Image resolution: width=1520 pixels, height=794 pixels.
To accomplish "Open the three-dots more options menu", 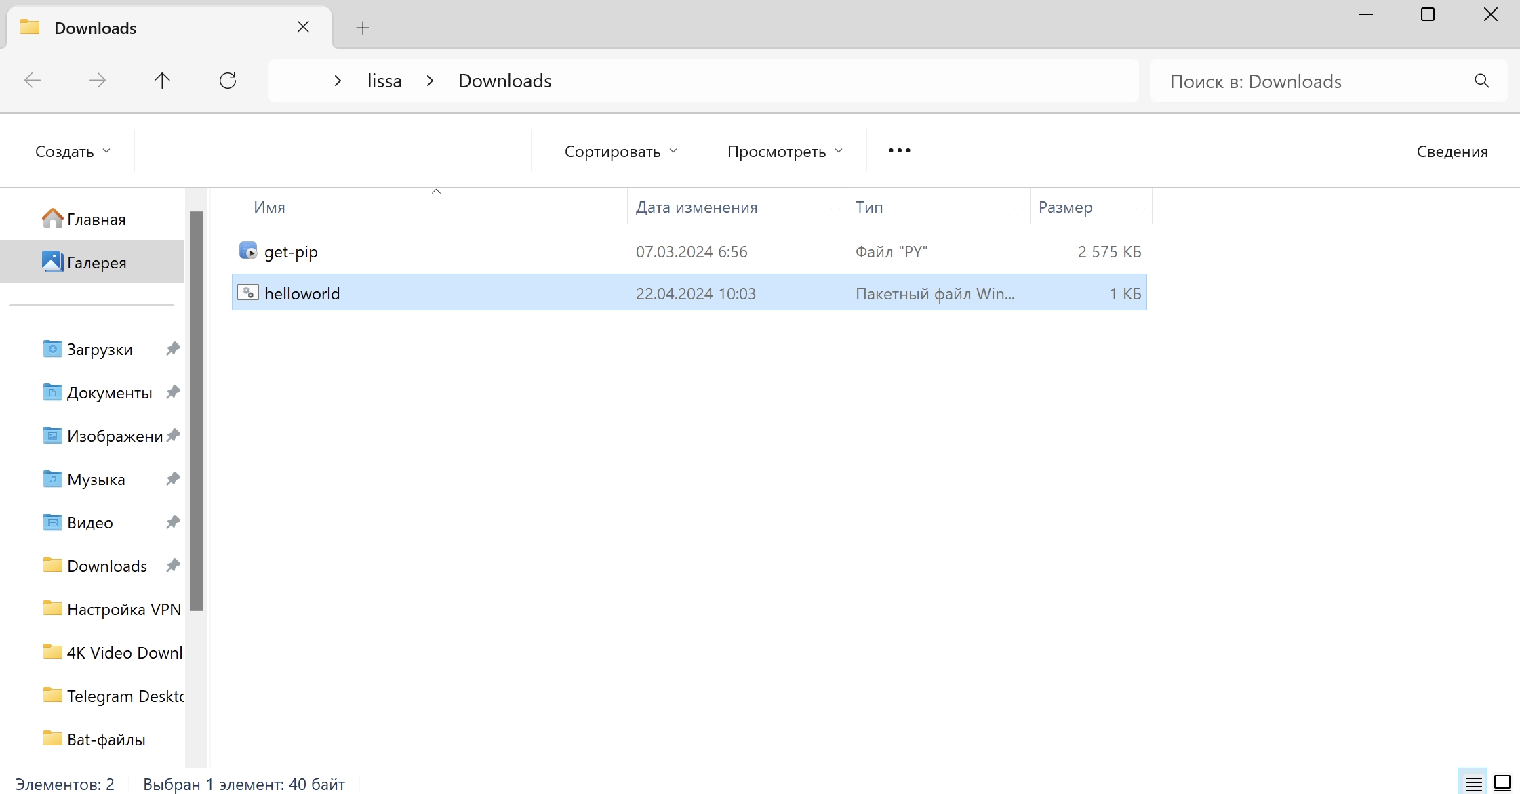I will point(899,150).
